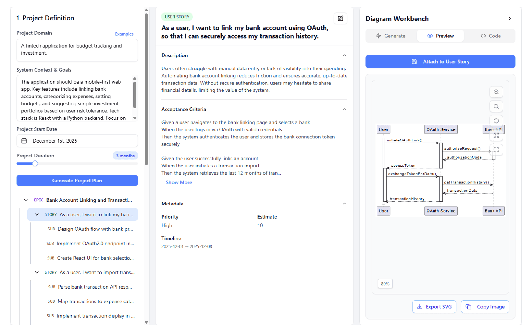Click the fit-to-screen expand arrows icon

point(496,135)
